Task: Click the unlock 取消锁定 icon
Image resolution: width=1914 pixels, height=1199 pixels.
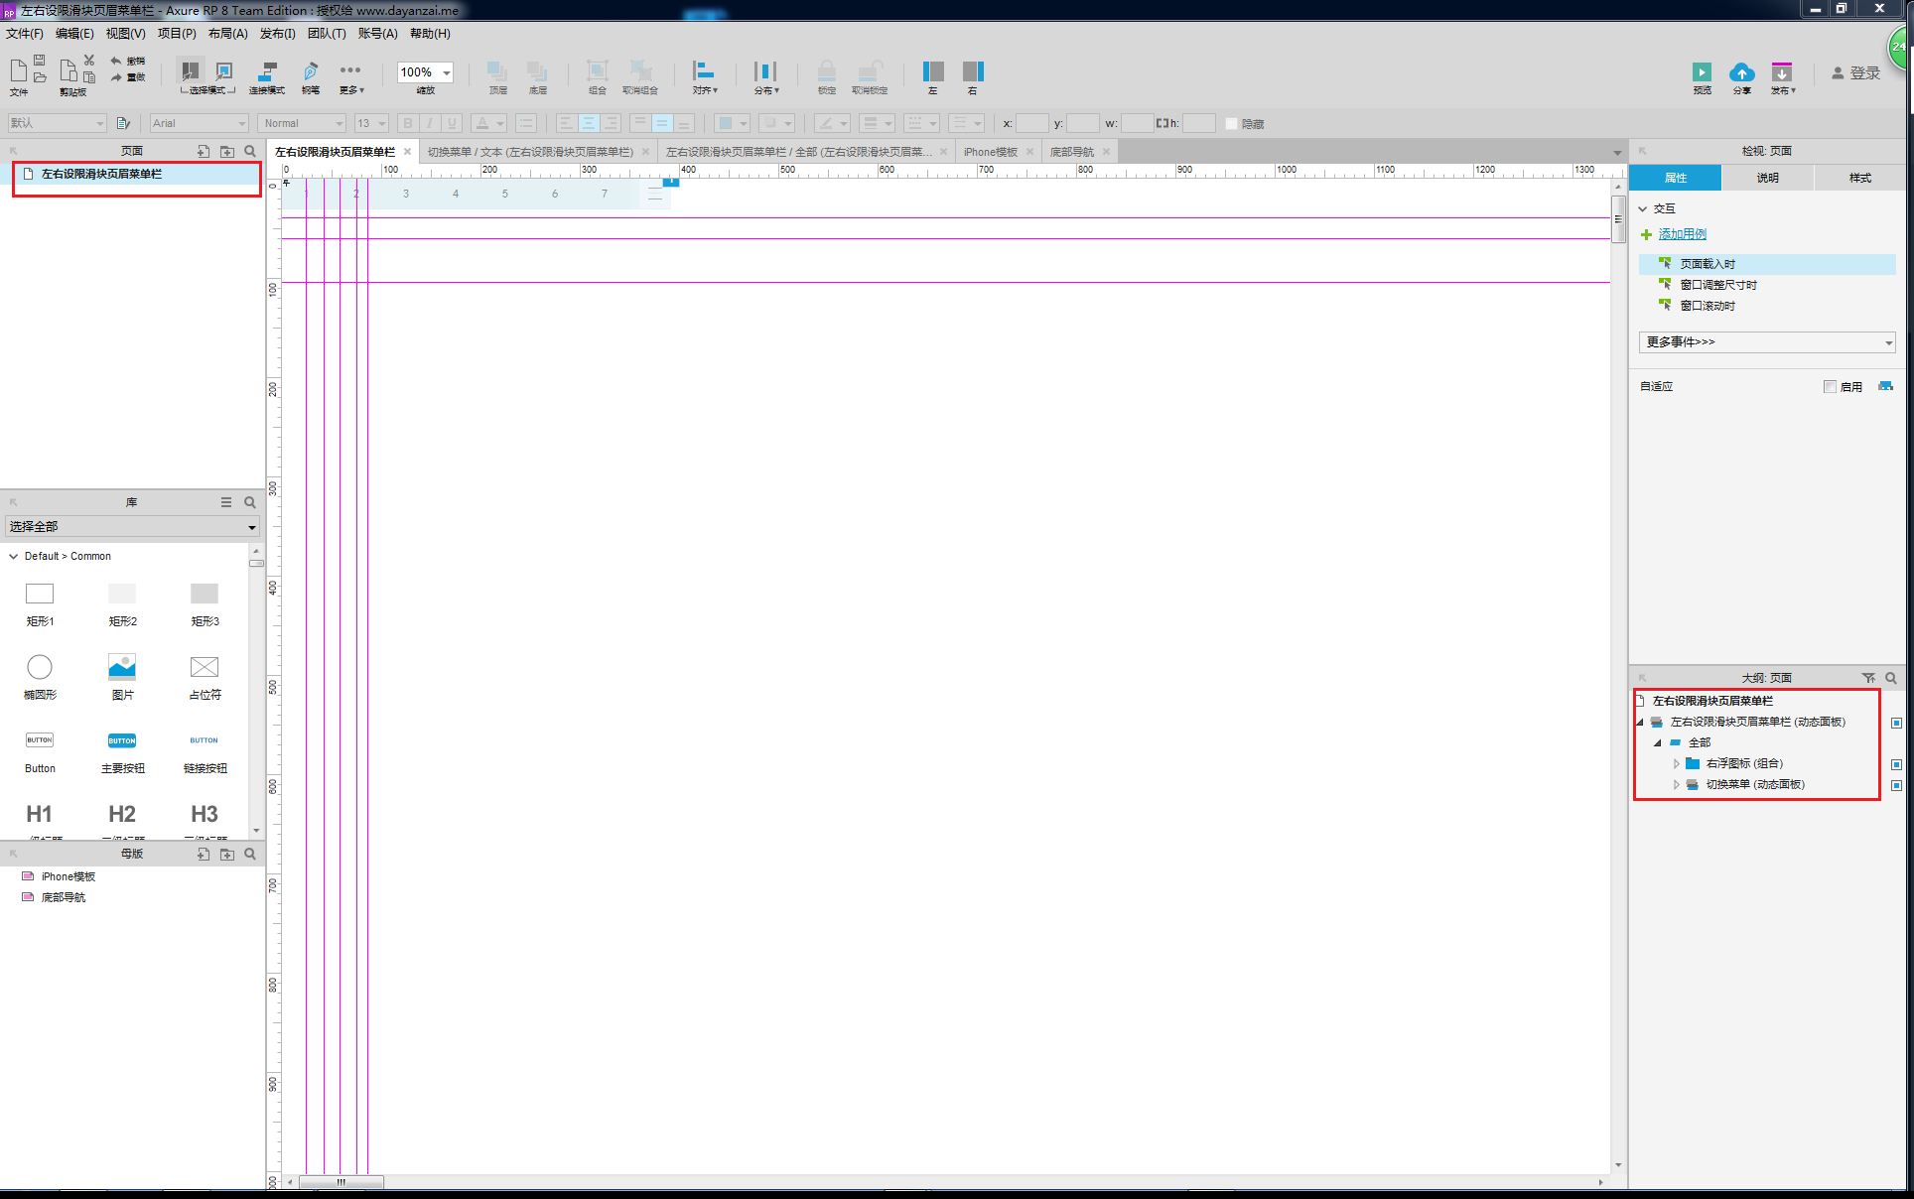Action: 870,71
